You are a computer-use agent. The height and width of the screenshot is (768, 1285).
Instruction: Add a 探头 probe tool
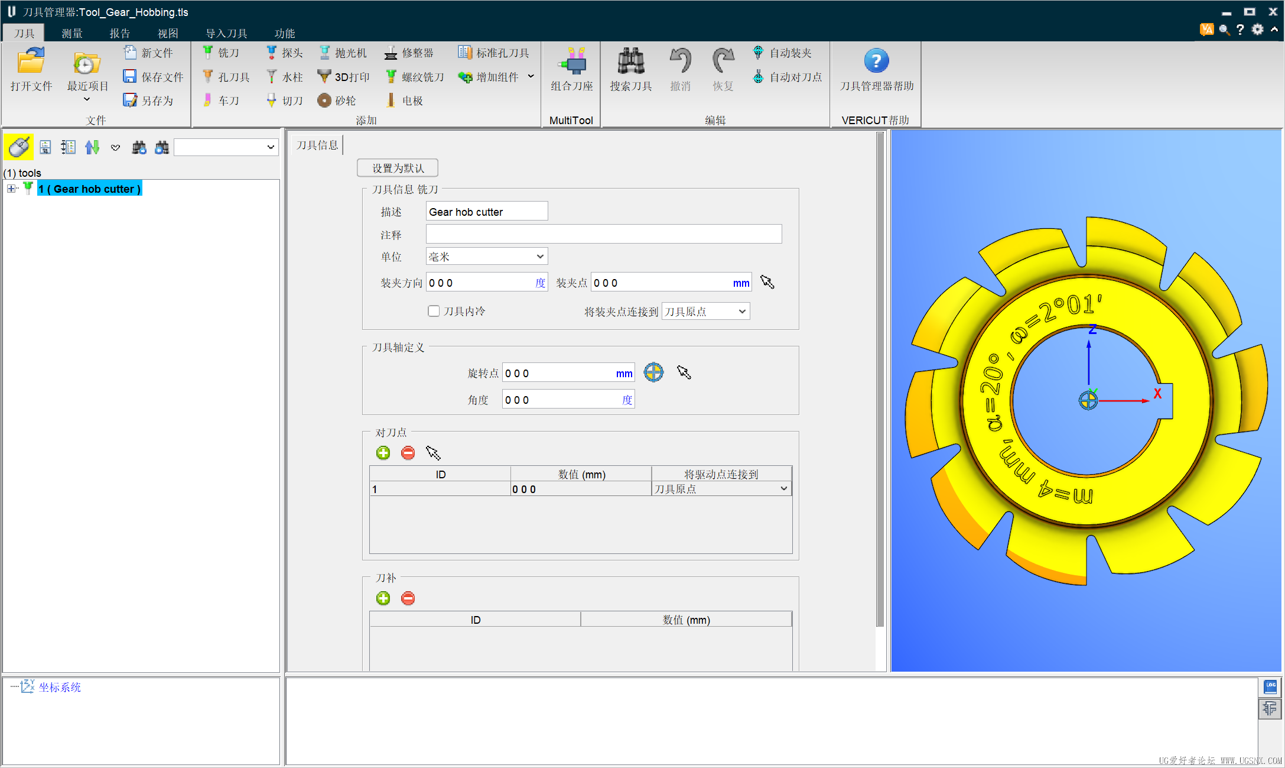(284, 53)
